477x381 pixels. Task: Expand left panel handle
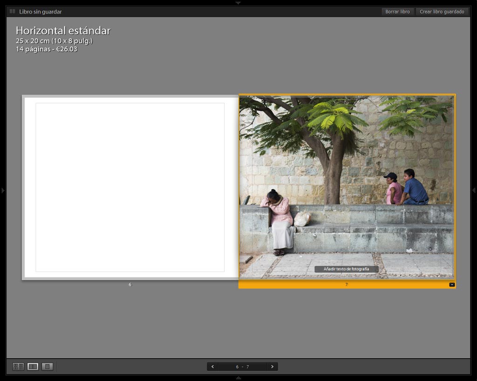click(x=2, y=191)
